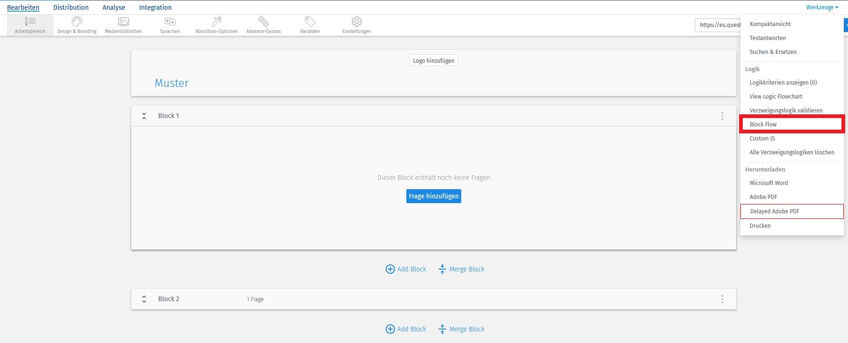
Task: Click Merge Block below Block 2
Action: point(461,329)
